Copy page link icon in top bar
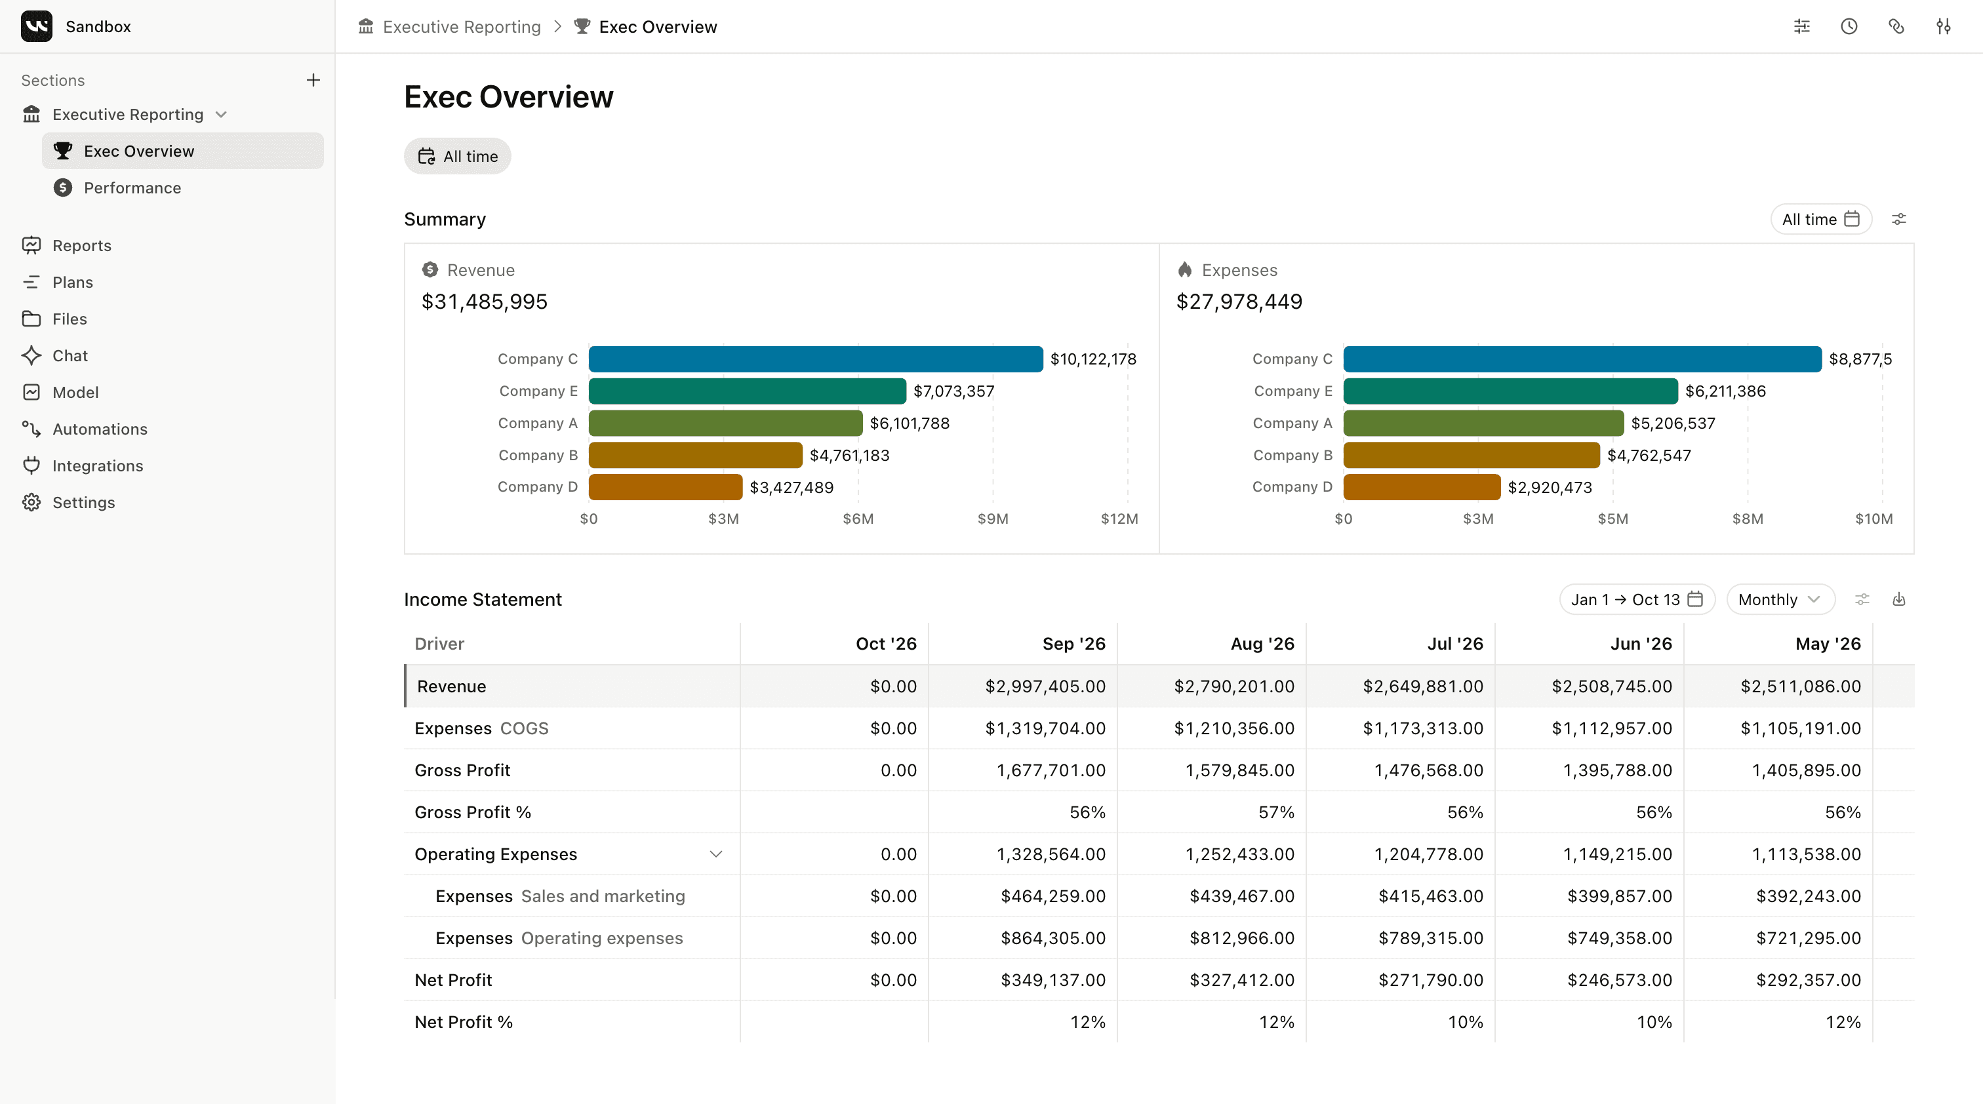Screen dimensions: 1983x1104 click(x=1896, y=26)
